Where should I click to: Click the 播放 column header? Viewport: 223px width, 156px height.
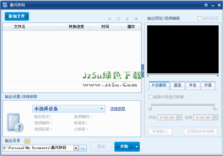(131, 27)
